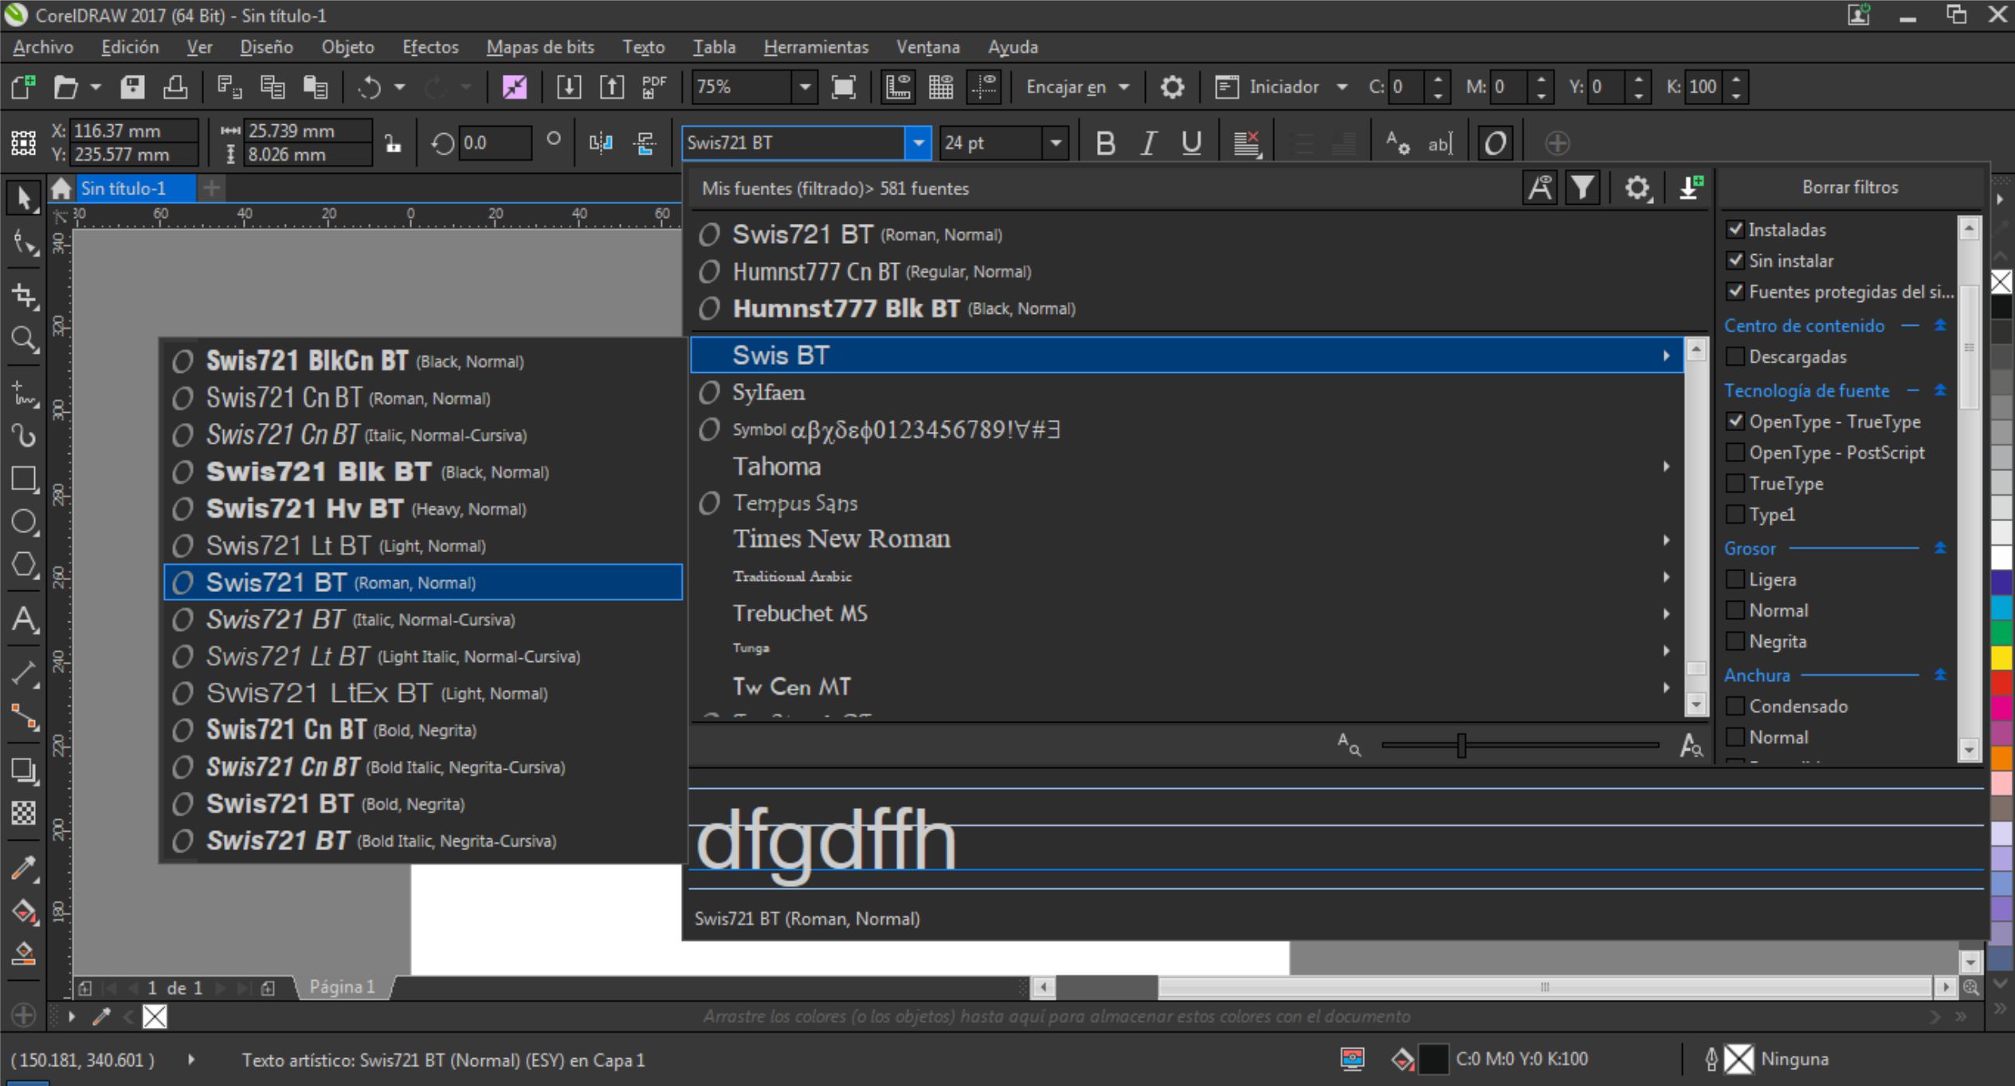This screenshot has height=1086, width=2015.
Task: Click the Print icon
Action: (175, 87)
